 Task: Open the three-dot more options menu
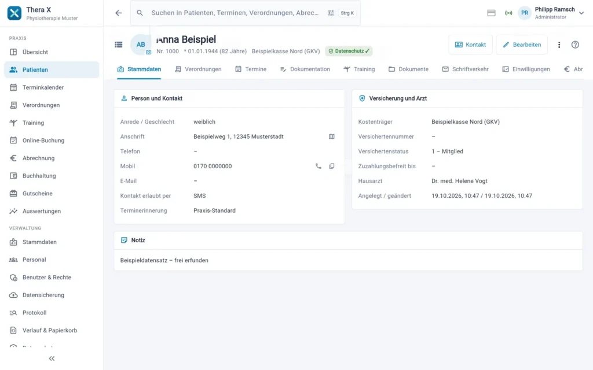tap(559, 45)
